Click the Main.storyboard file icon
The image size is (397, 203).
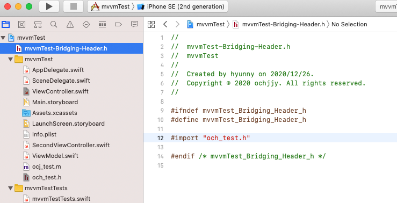click(x=26, y=102)
